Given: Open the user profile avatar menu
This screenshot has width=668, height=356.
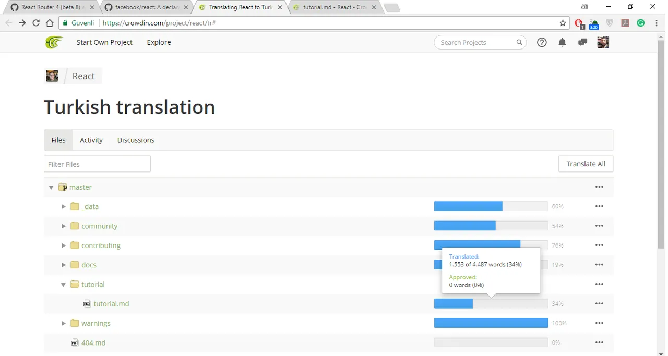Looking at the screenshot, I should 603,42.
